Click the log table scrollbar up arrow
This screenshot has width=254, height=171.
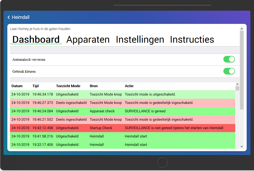237,84
